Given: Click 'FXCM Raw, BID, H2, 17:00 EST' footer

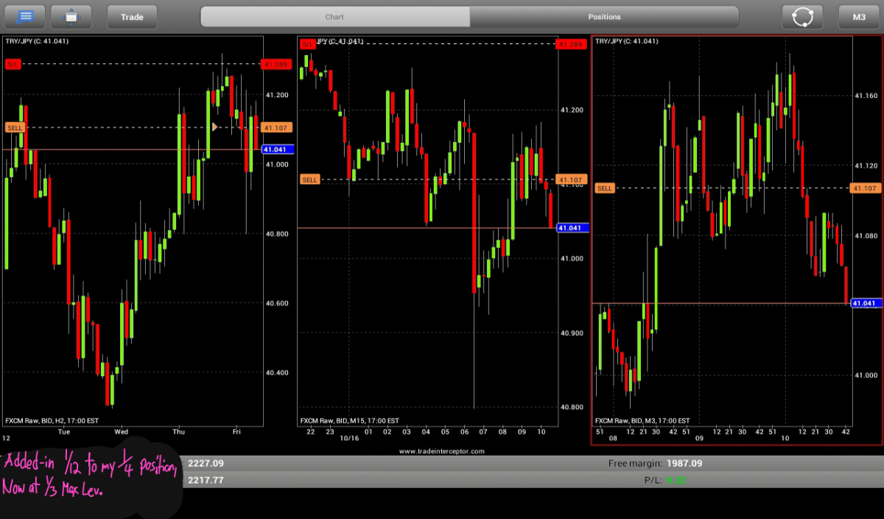Looking at the screenshot, I should click(x=52, y=421).
